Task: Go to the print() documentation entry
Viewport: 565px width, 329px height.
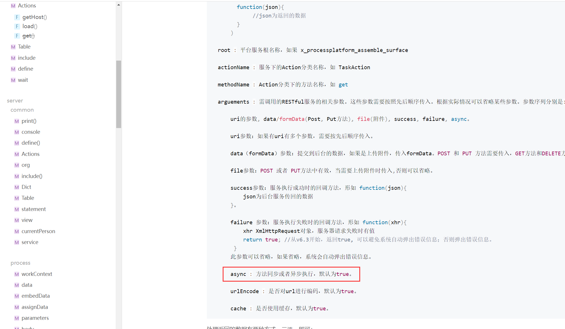Action: click(x=29, y=121)
